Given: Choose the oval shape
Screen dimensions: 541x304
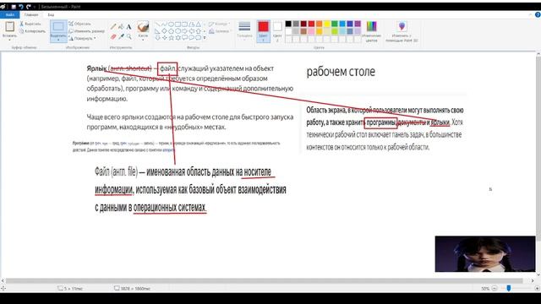Looking at the screenshot, I should 171,24.
